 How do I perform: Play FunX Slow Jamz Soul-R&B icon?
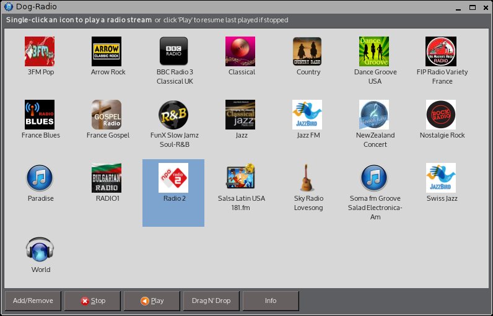click(173, 115)
